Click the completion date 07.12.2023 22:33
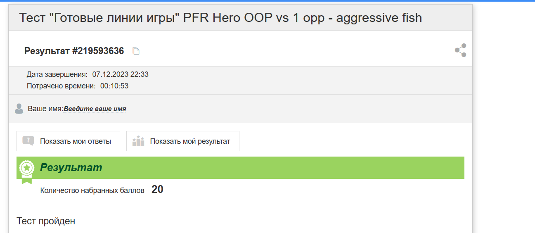This screenshot has width=535, height=233. tap(120, 74)
